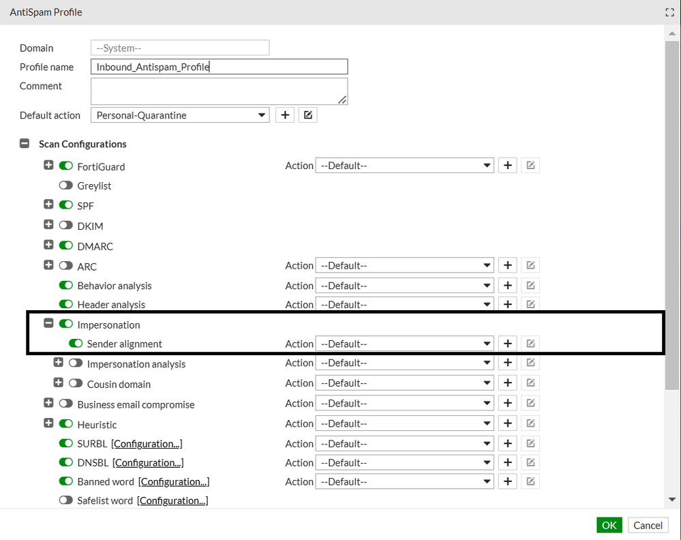Add new action for Sender alignment
681x540 pixels.
coord(508,344)
